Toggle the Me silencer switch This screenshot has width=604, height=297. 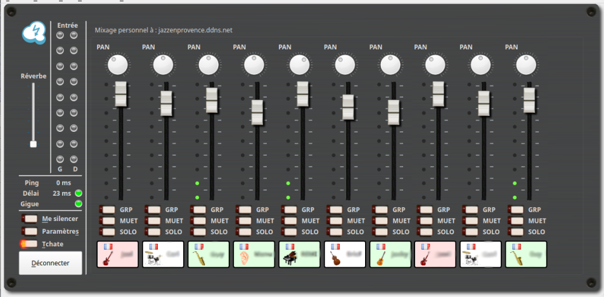coord(30,218)
